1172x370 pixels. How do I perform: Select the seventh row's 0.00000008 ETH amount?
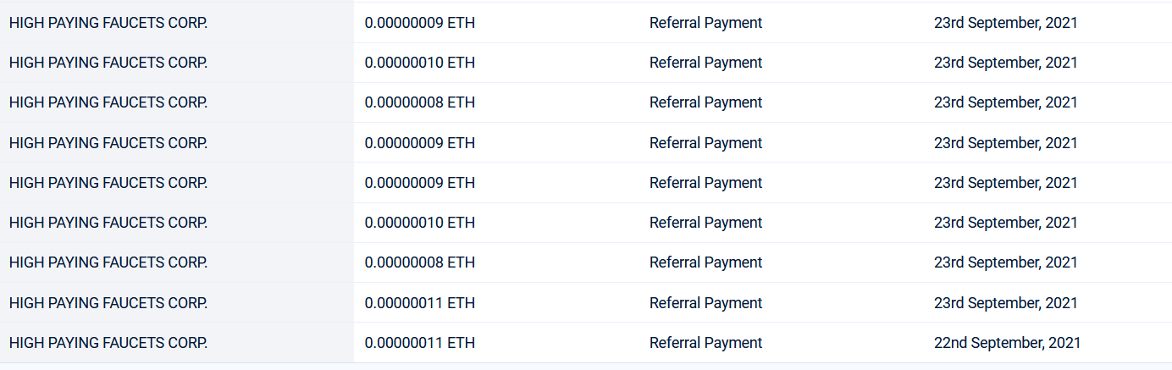click(420, 262)
